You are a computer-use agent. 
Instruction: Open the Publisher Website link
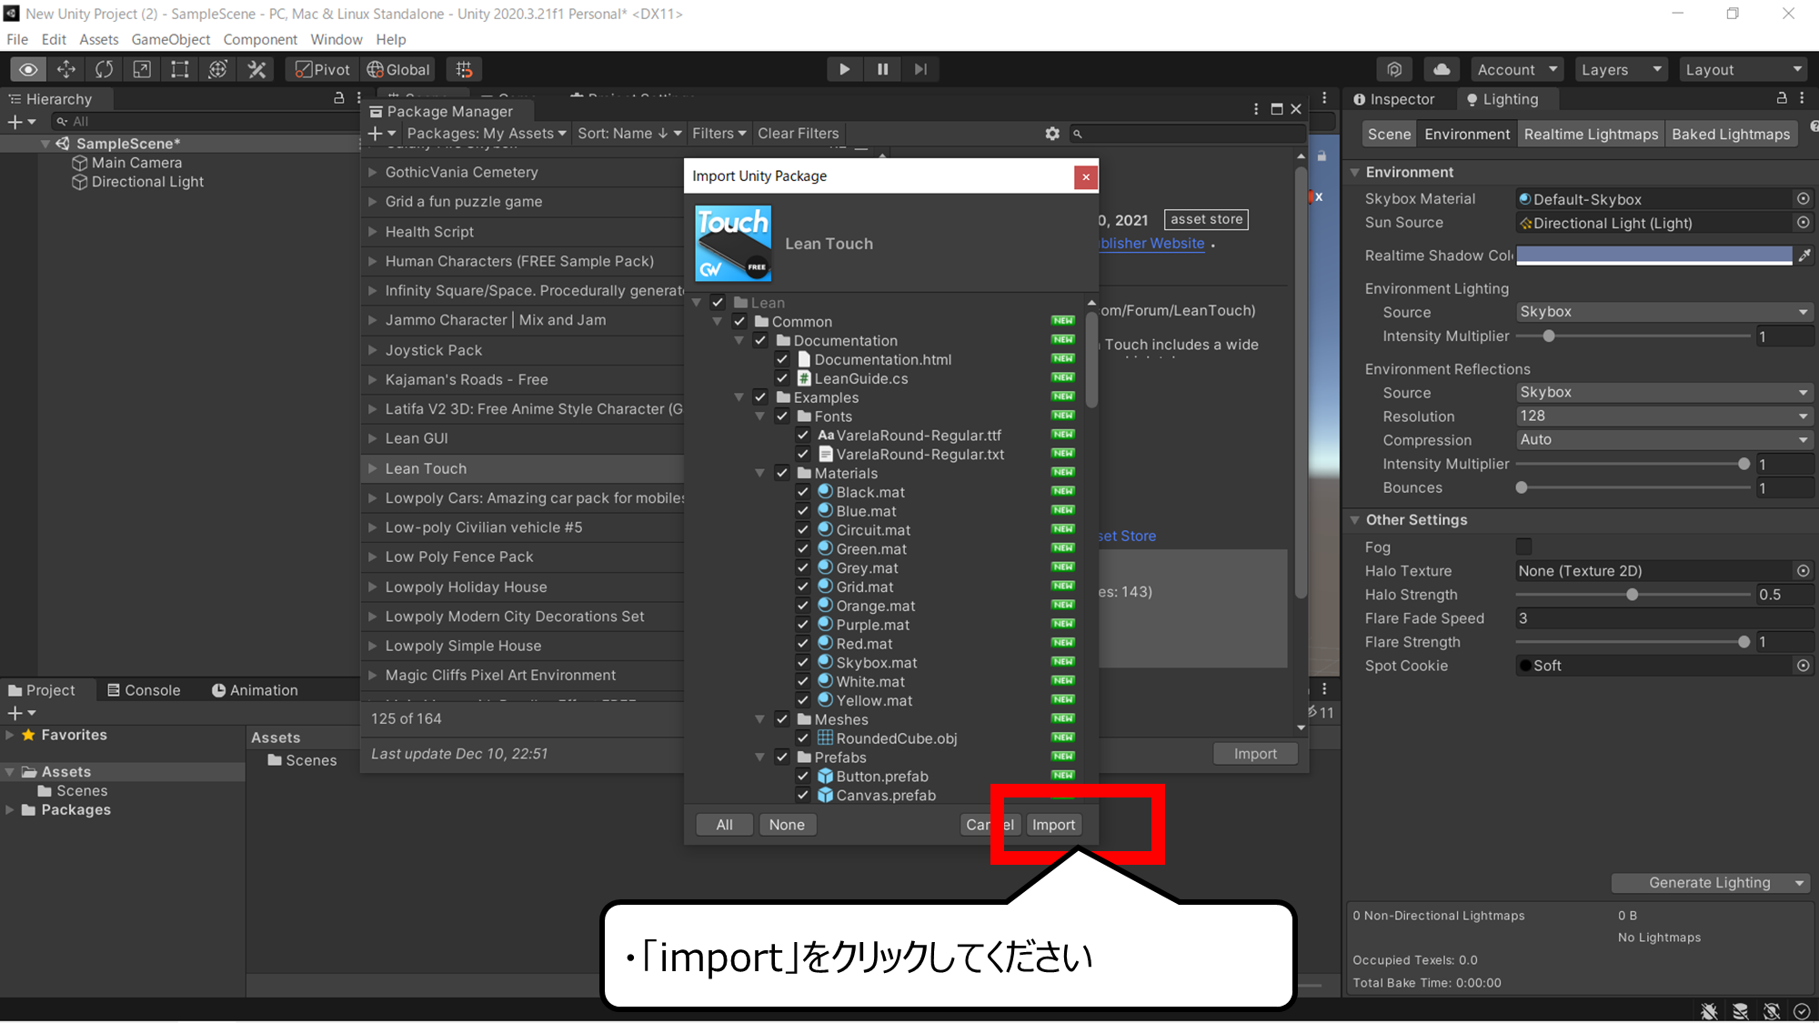[1151, 244]
